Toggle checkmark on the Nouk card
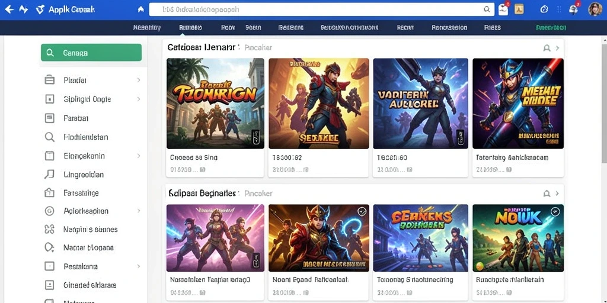 coord(555,211)
